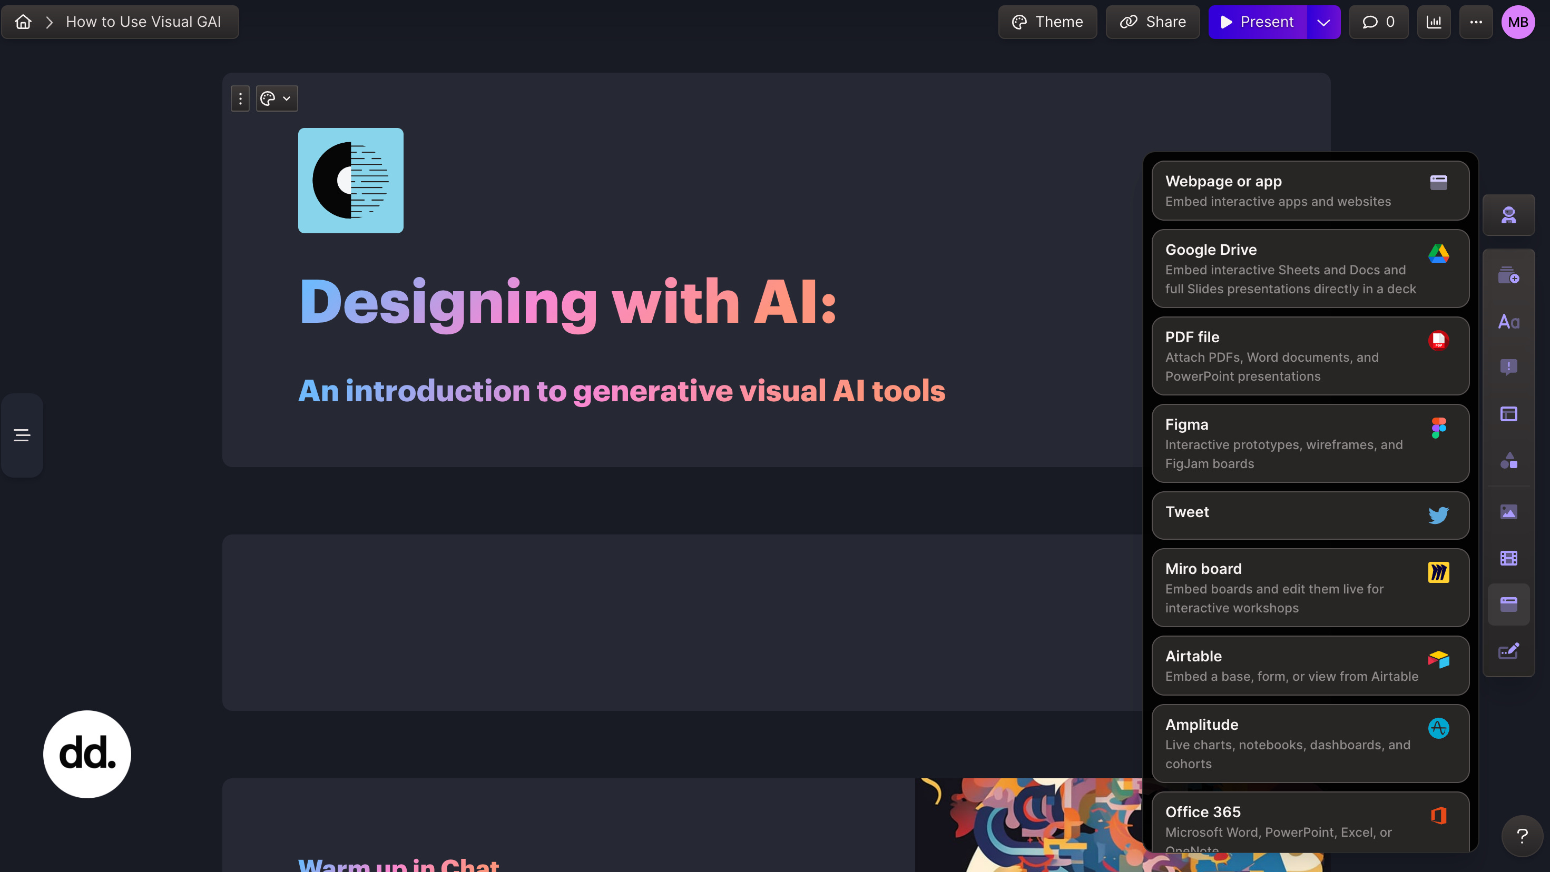1550x872 pixels.
Task: Select the Figma embed option
Action: pyautogui.click(x=1310, y=443)
